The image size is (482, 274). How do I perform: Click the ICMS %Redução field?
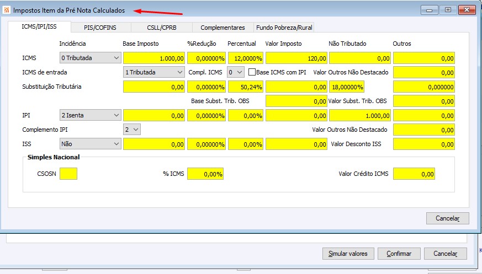[x=206, y=58]
